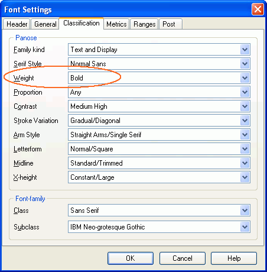Open the Family kind dropdown
This screenshot has height=272, width=267.
pyautogui.click(x=159, y=50)
